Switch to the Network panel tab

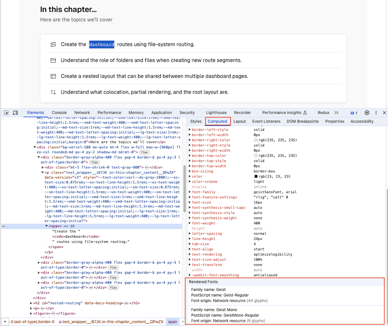82,113
